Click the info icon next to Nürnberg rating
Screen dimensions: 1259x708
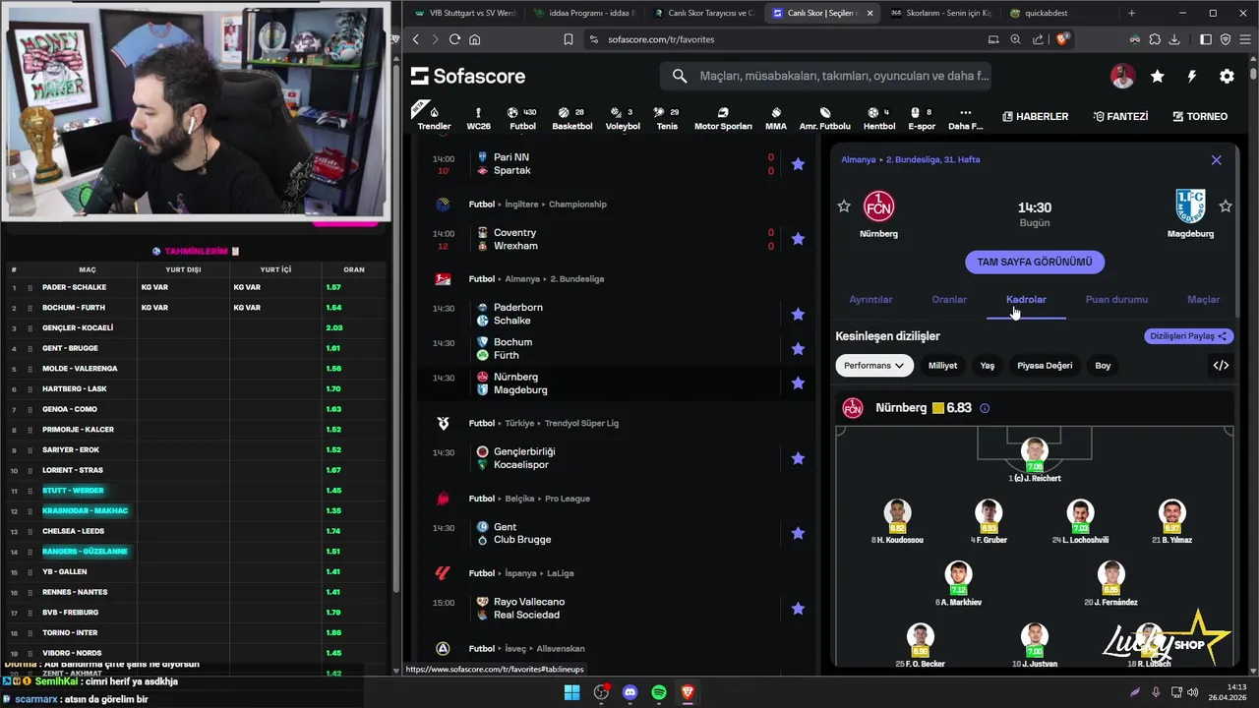(985, 408)
